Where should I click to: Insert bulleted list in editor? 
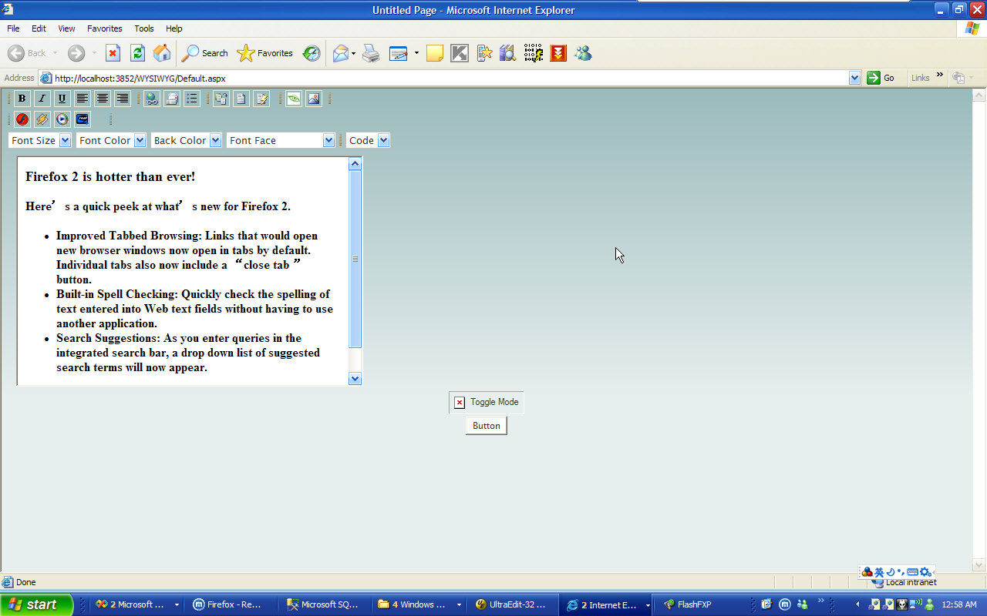pos(192,99)
